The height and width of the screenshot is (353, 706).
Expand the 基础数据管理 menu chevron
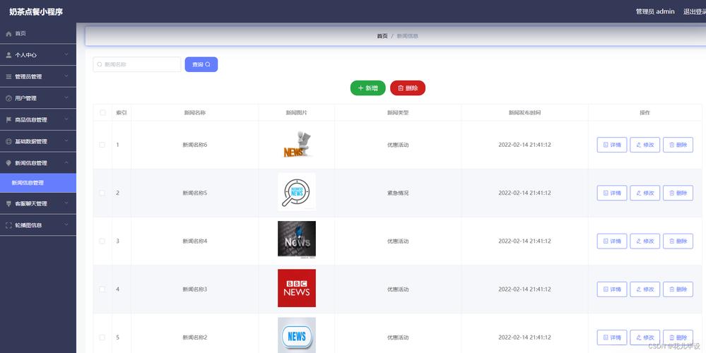tap(66, 141)
